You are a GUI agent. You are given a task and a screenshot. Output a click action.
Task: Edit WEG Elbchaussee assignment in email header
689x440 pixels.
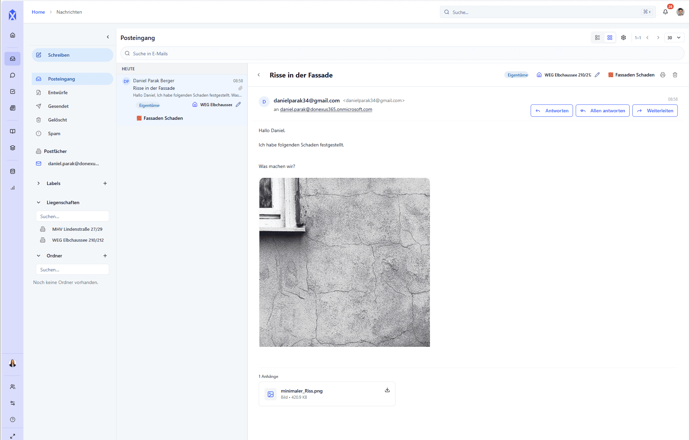click(x=597, y=75)
